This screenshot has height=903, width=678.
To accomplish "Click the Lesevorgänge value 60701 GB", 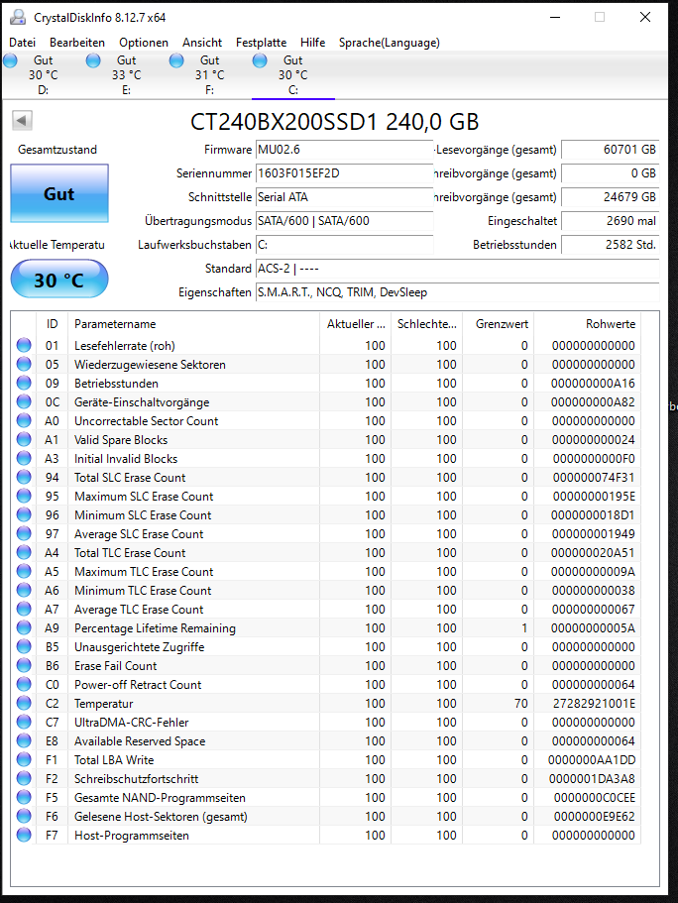I will [x=610, y=150].
